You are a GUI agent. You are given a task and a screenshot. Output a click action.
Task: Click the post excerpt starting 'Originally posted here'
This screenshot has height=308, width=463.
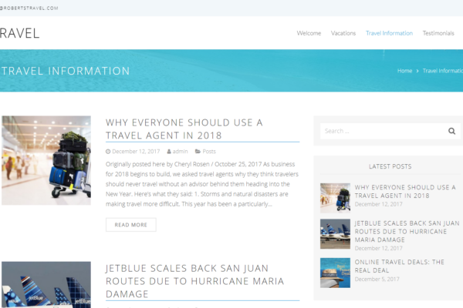202,184
